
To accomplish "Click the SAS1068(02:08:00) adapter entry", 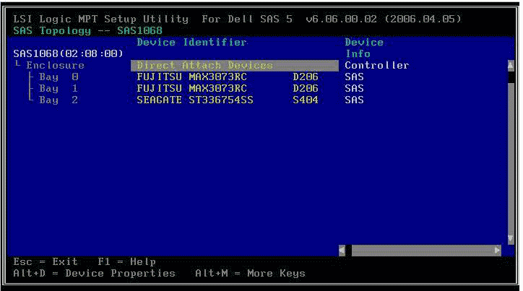I will coord(69,53).
